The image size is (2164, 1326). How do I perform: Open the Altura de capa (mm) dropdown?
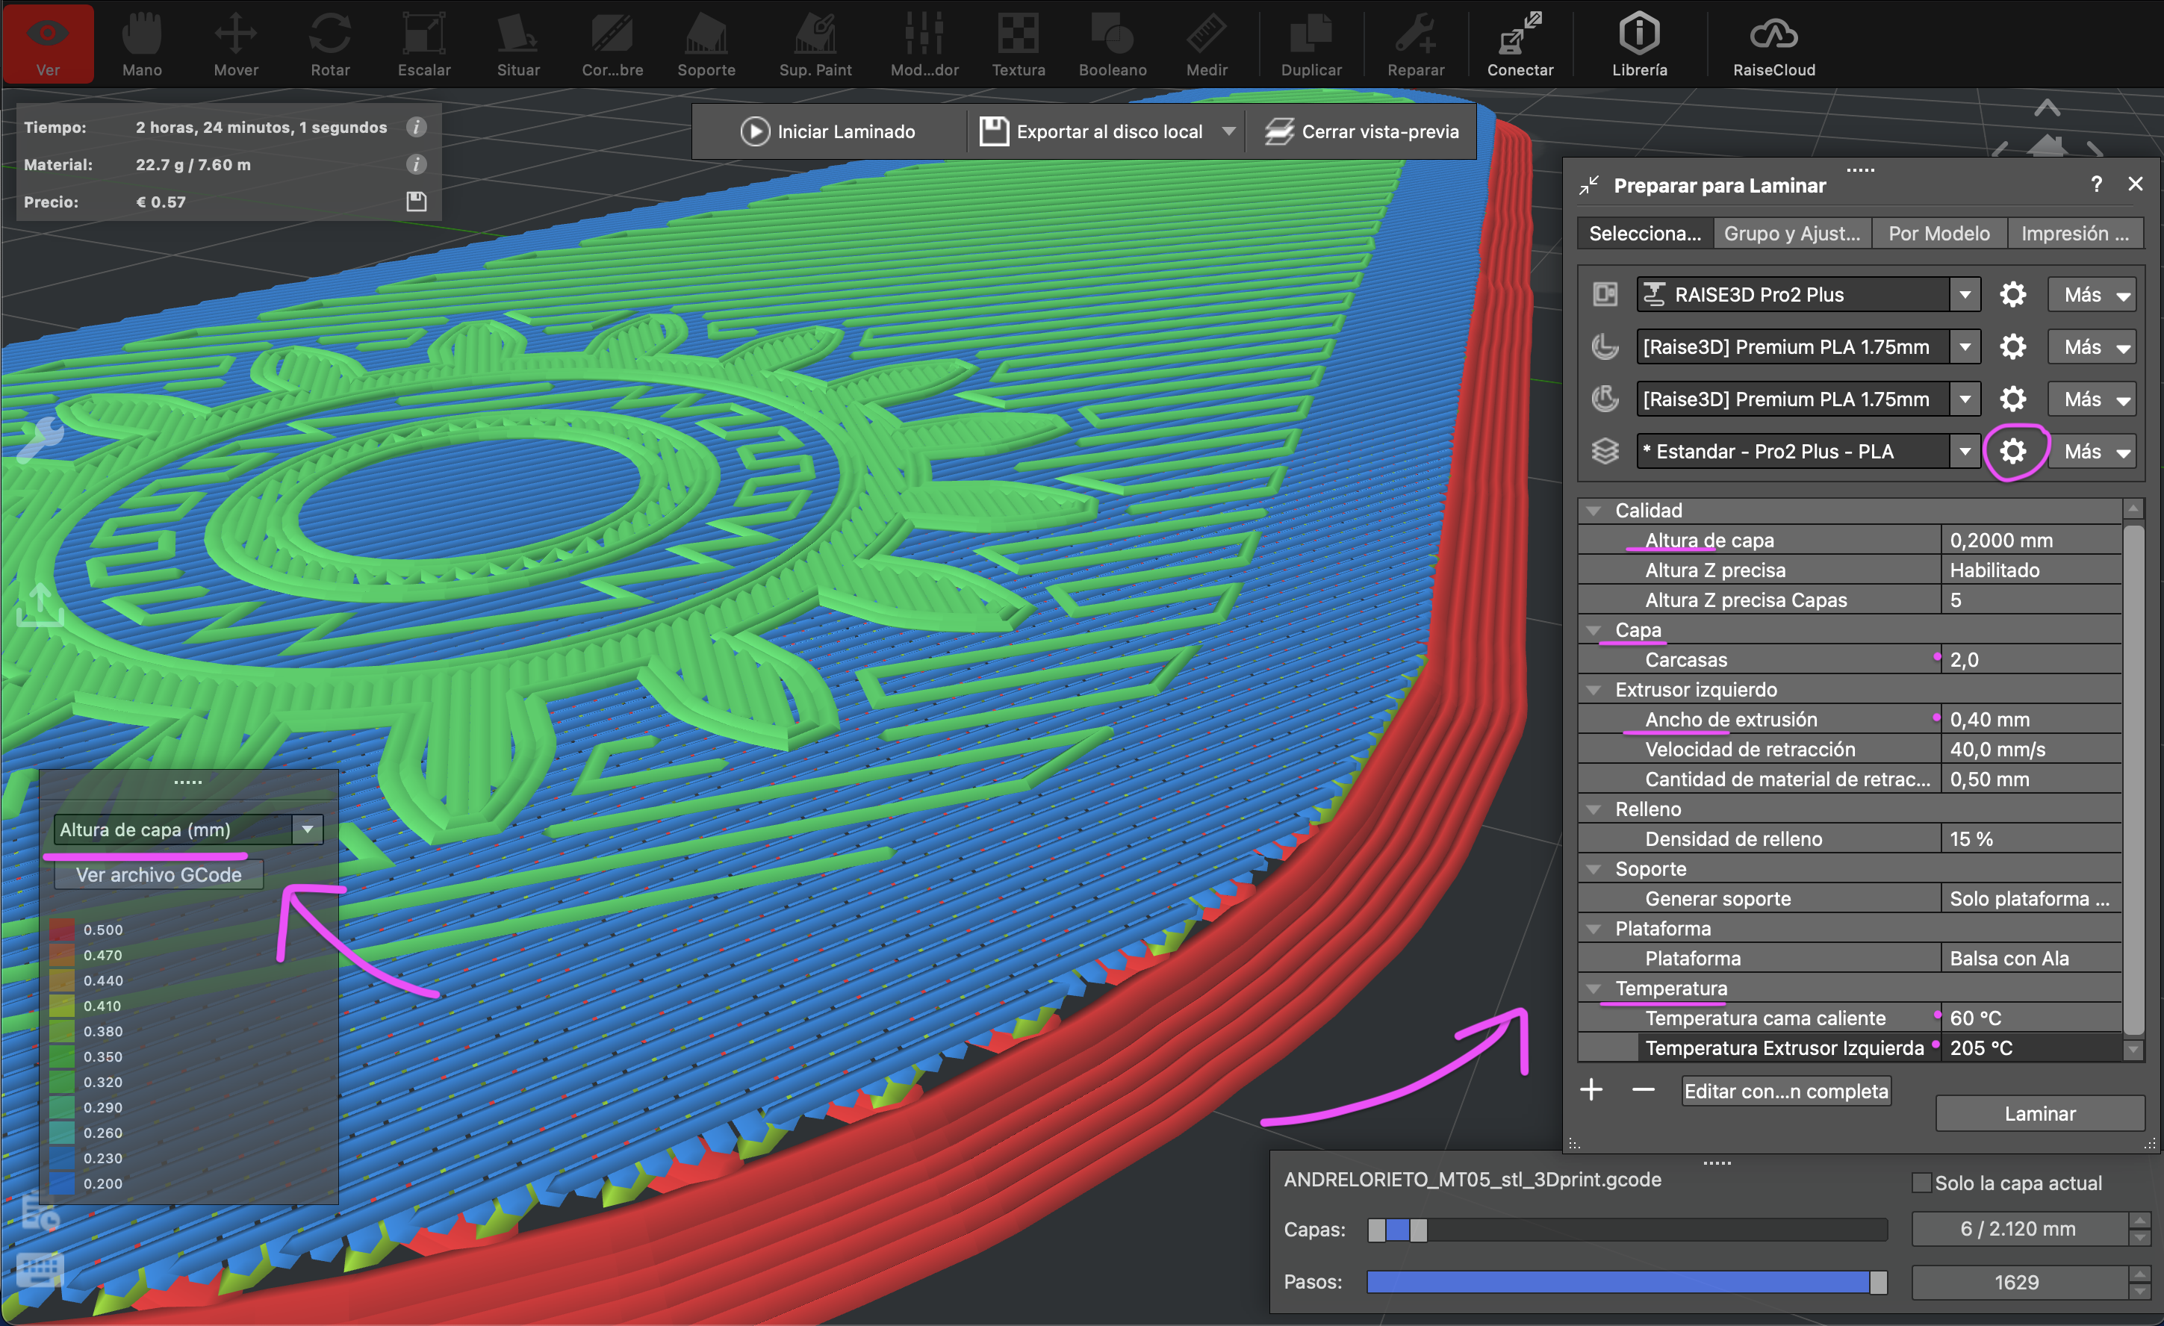click(x=308, y=829)
